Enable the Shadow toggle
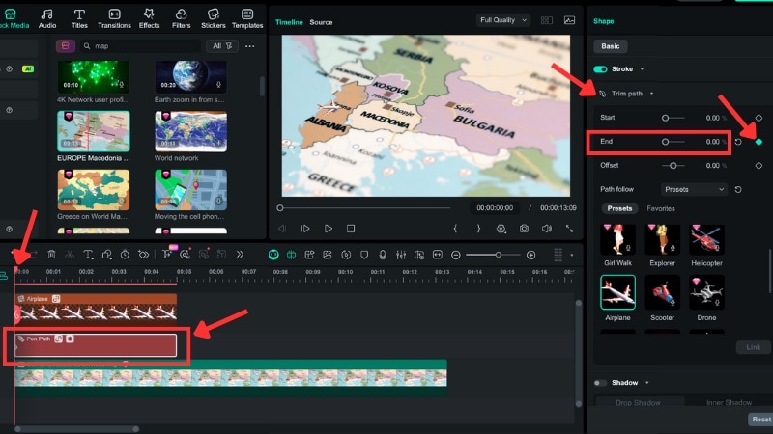Image resolution: width=773 pixels, height=434 pixels. click(x=600, y=383)
